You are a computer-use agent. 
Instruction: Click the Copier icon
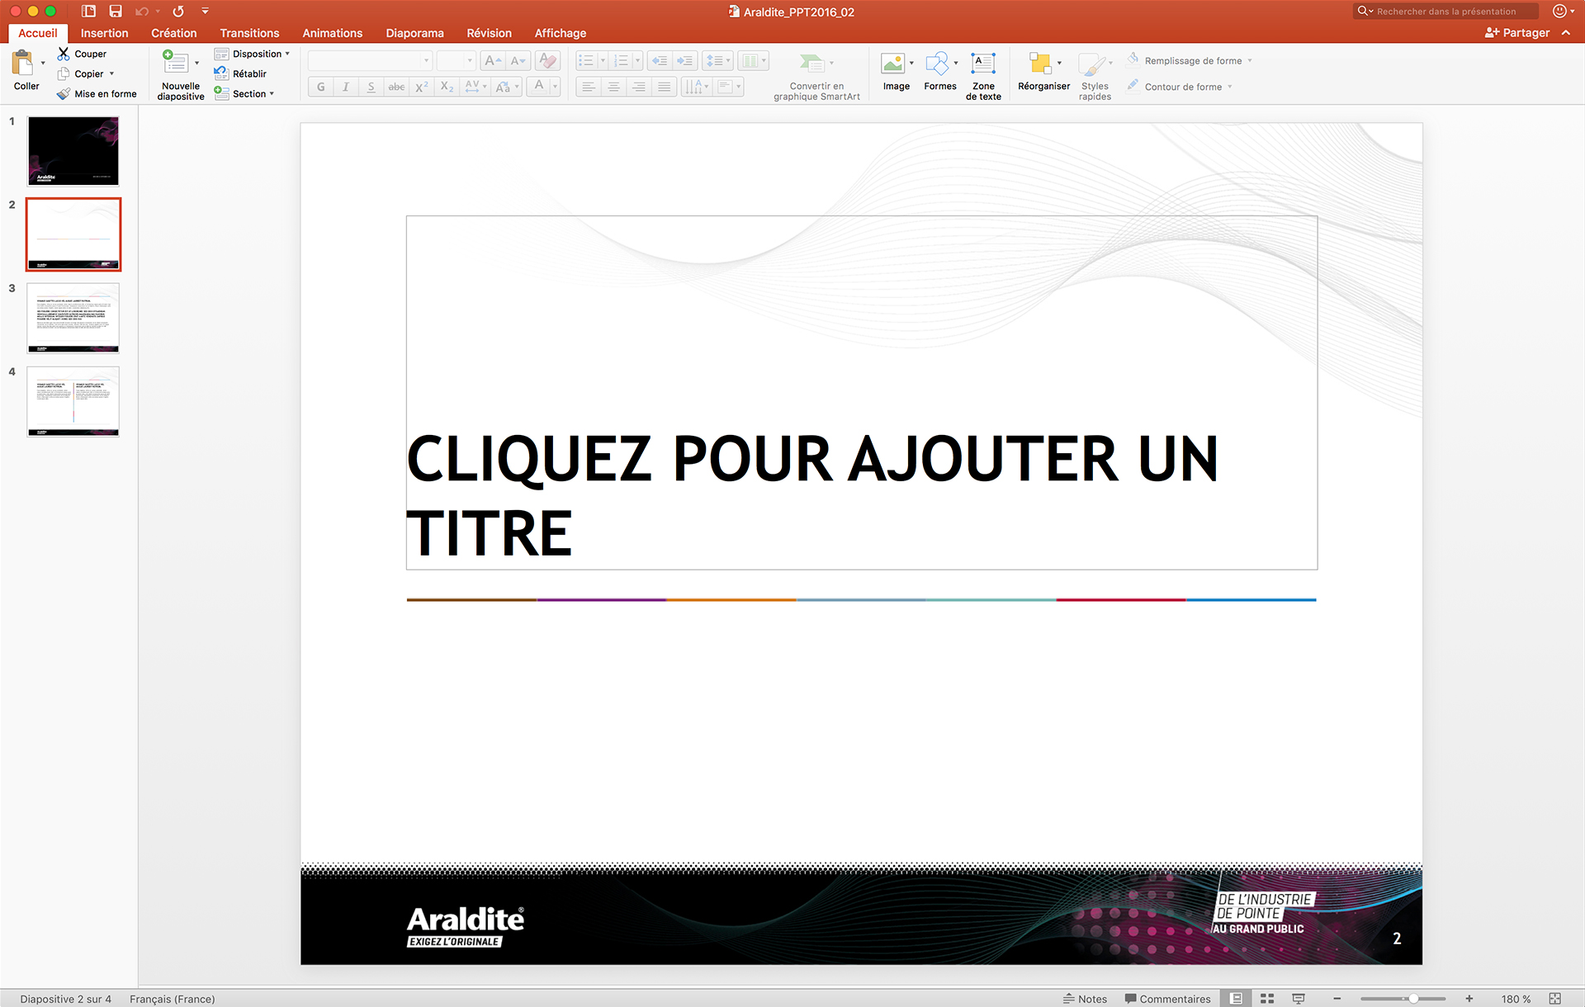(64, 73)
